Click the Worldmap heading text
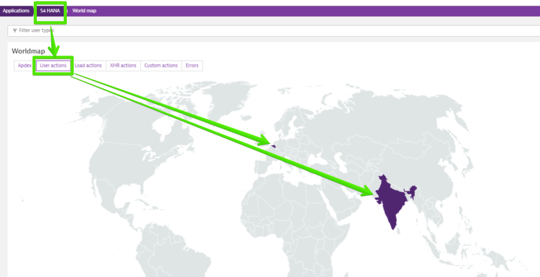This screenshot has height=277, width=540. pyautogui.click(x=28, y=51)
